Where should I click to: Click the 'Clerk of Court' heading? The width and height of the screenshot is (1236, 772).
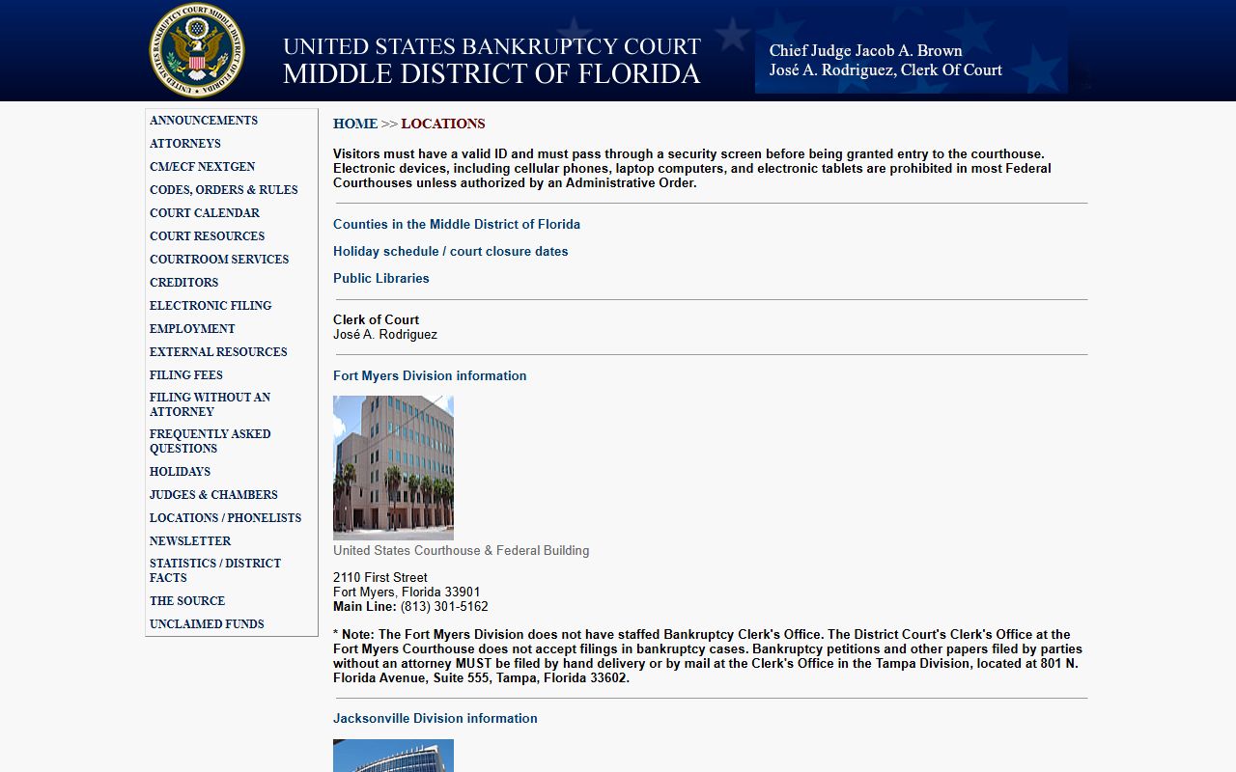pyautogui.click(x=377, y=319)
